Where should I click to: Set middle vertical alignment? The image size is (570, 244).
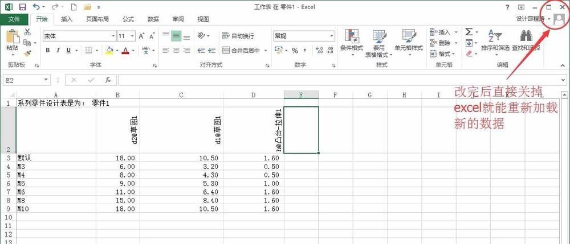click(x=176, y=36)
